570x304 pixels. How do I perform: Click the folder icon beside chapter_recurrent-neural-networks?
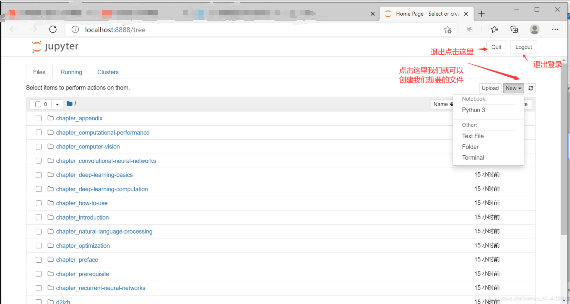51,288
